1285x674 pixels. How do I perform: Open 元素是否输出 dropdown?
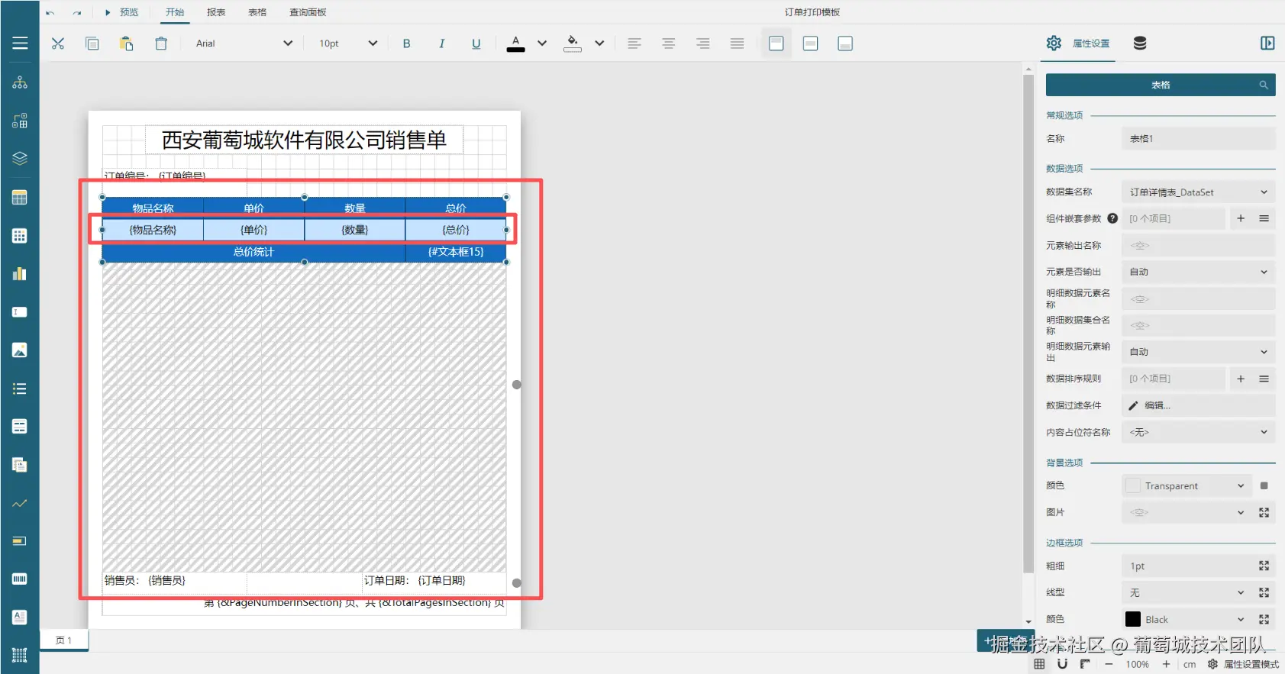1199,272
